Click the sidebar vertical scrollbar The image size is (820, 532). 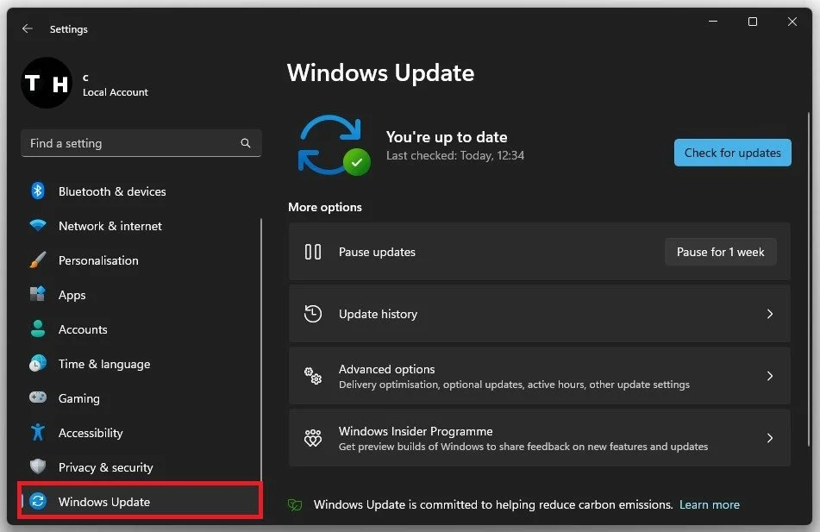(261, 350)
